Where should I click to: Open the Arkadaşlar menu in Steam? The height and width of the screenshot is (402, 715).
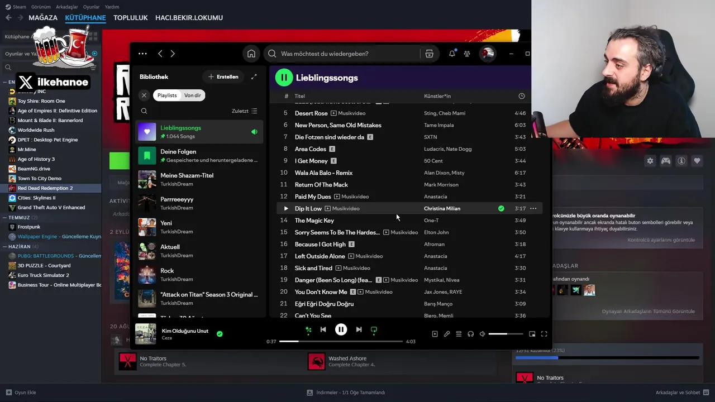coord(67,7)
